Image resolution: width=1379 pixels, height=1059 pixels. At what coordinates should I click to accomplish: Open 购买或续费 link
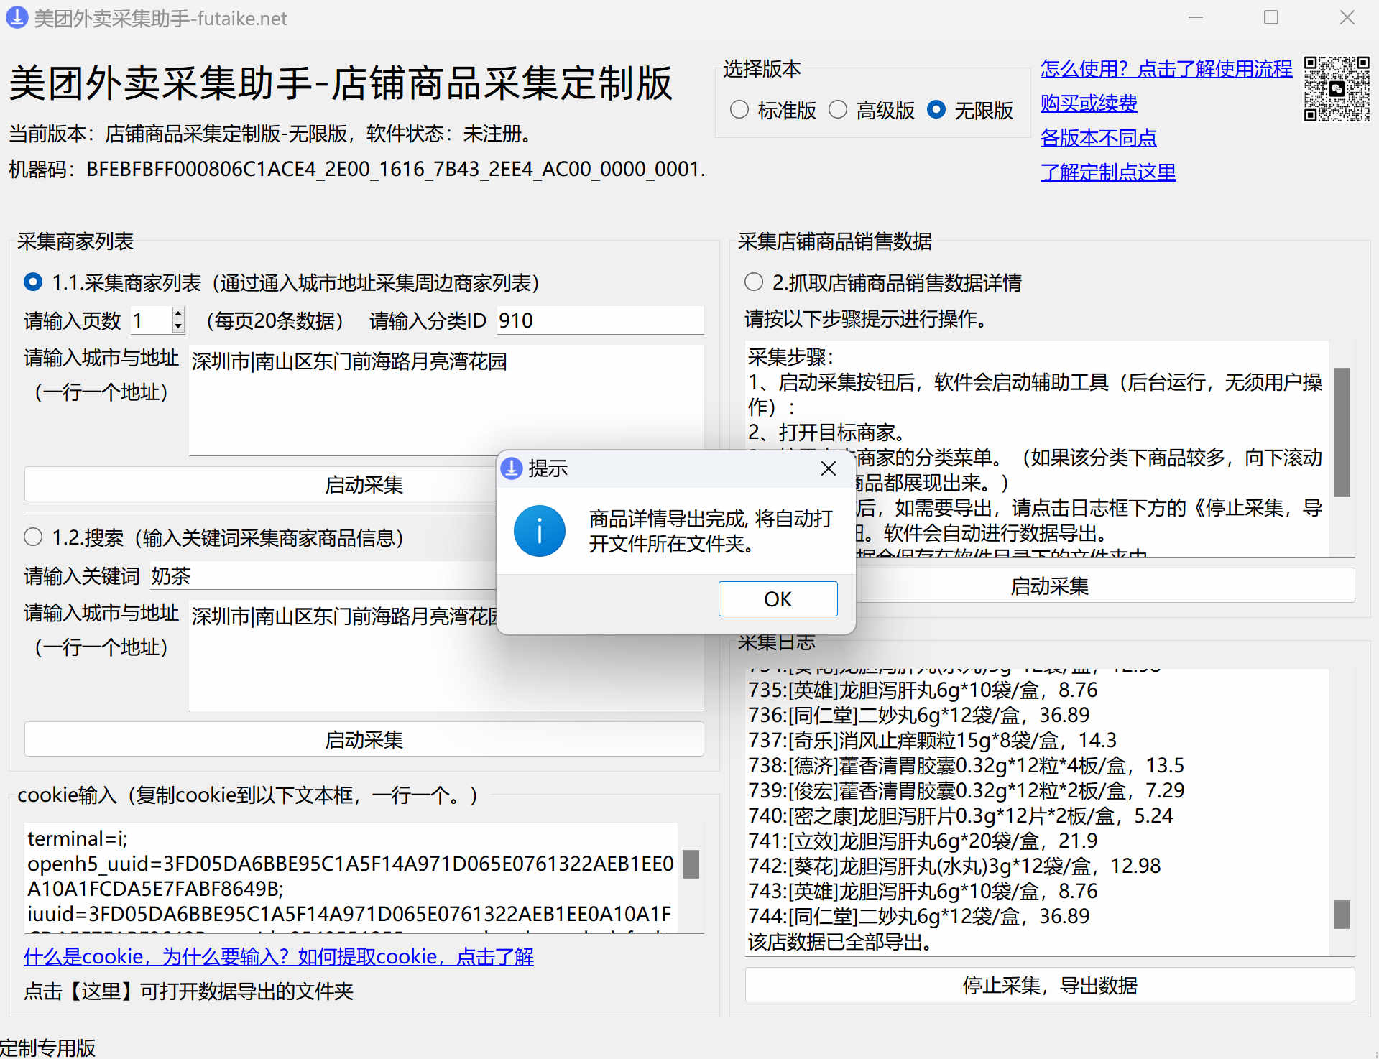pos(1089,103)
